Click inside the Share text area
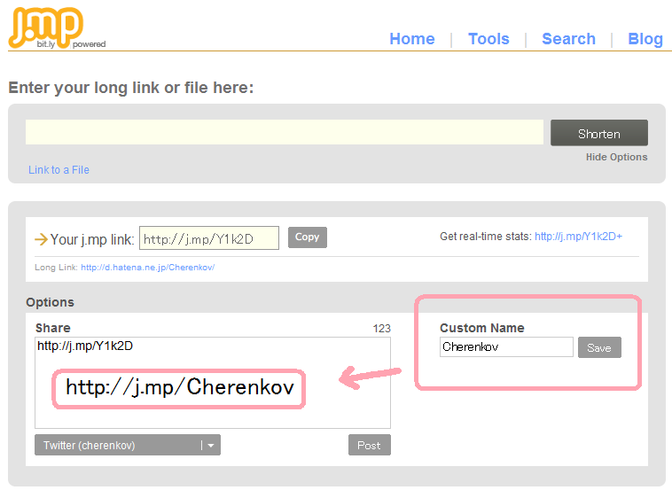The image size is (672, 490). (213, 383)
